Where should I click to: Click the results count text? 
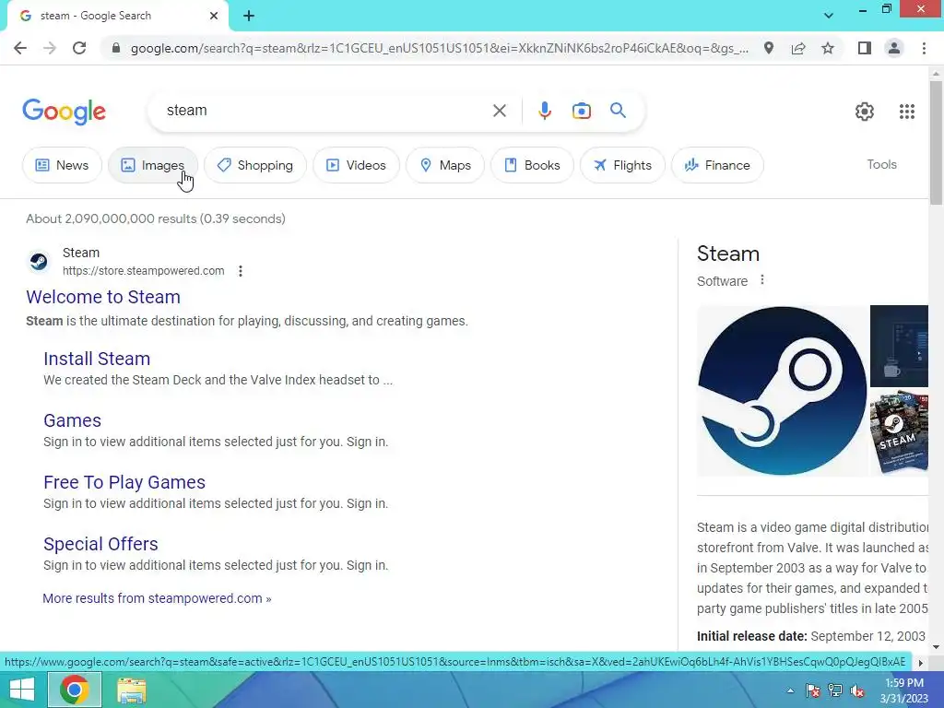click(155, 218)
